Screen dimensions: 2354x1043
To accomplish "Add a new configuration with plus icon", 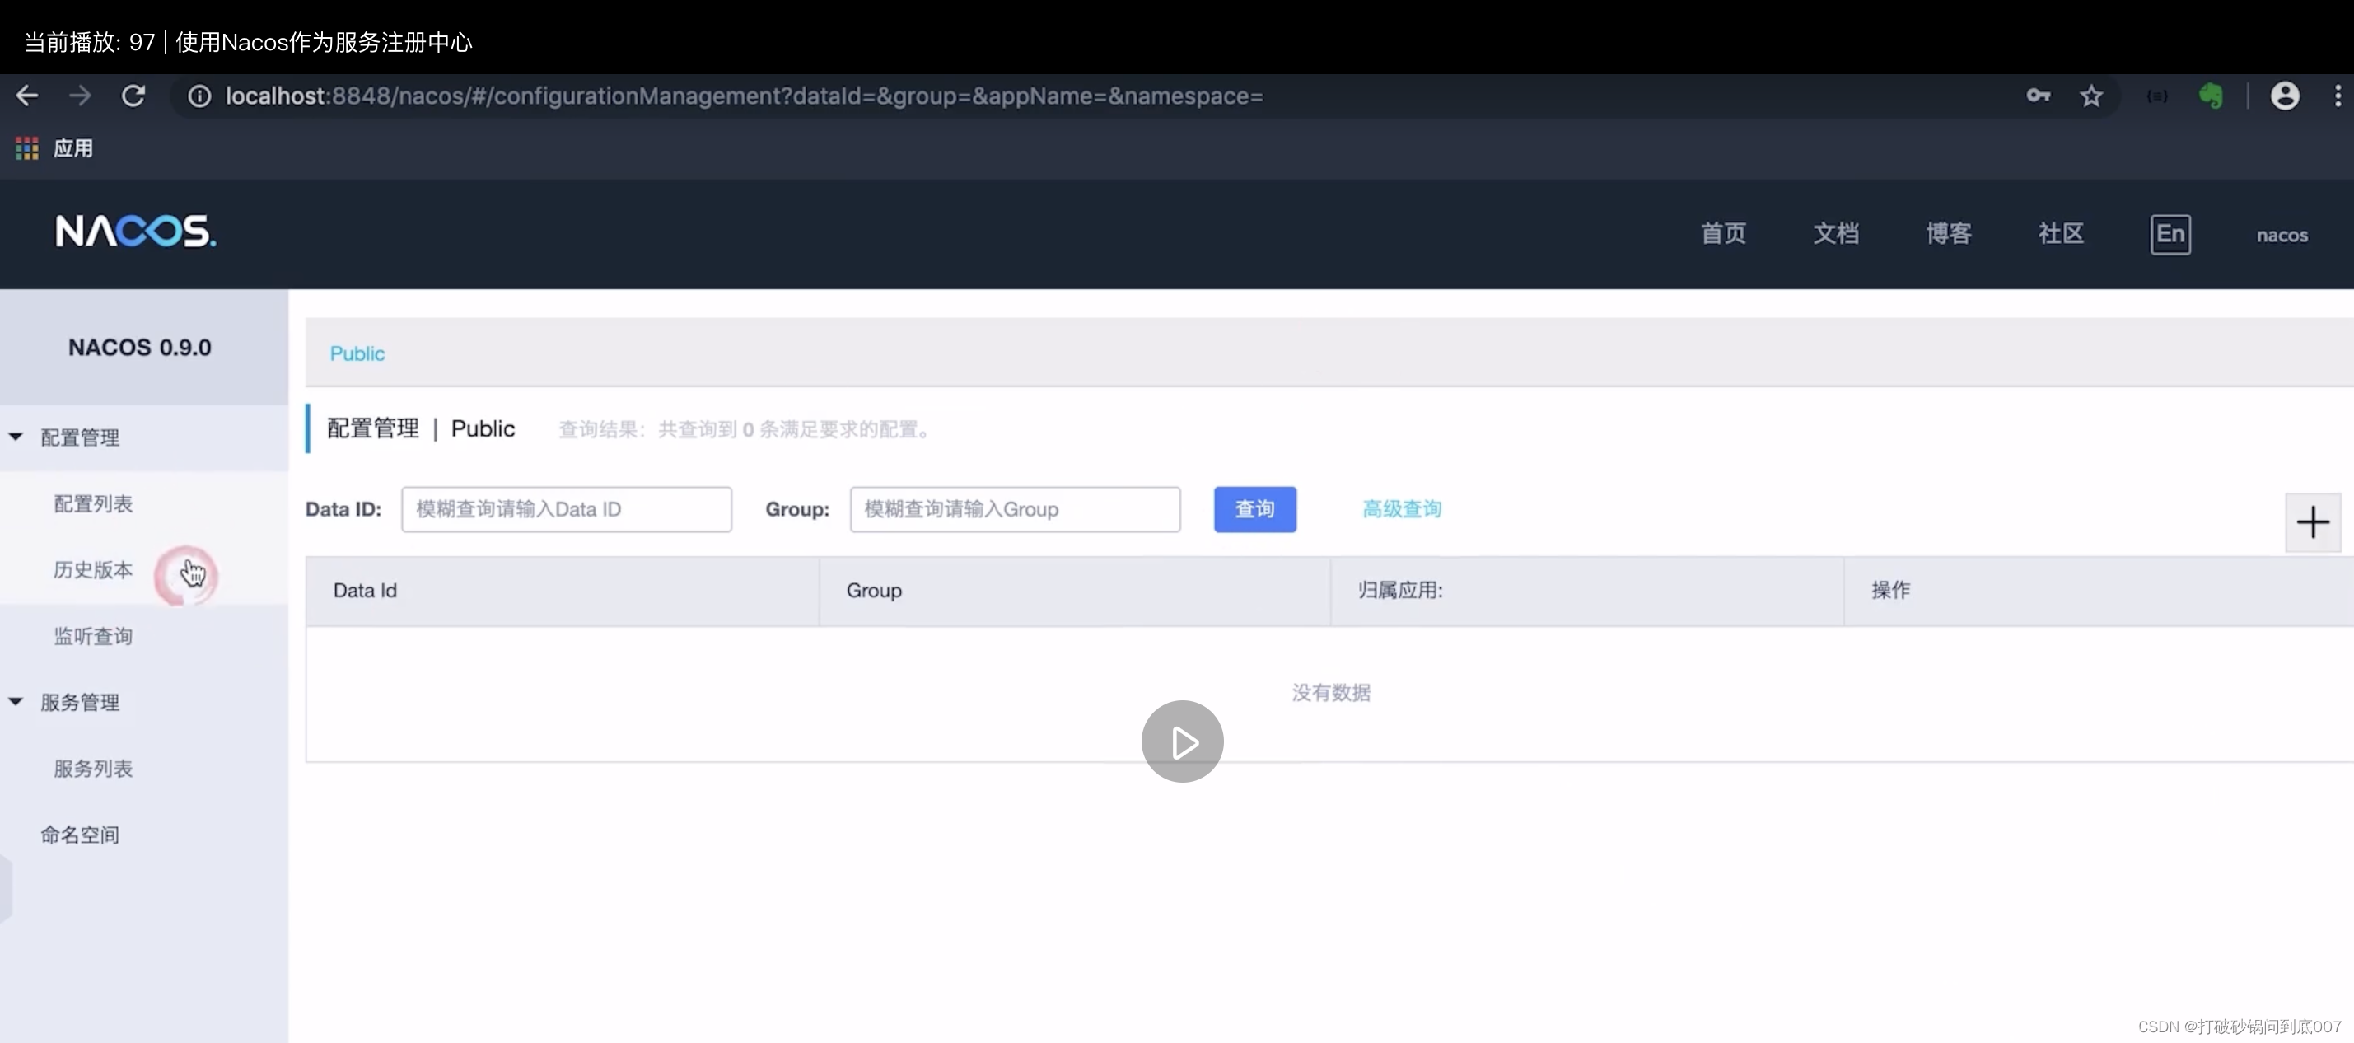I will click(2313, 522).
